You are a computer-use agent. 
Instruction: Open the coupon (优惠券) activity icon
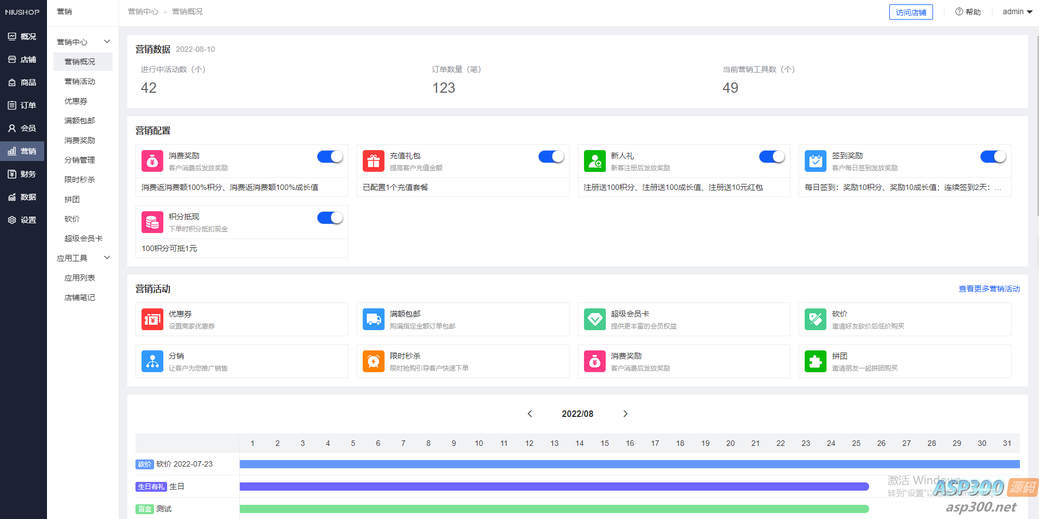pos(152,319)
